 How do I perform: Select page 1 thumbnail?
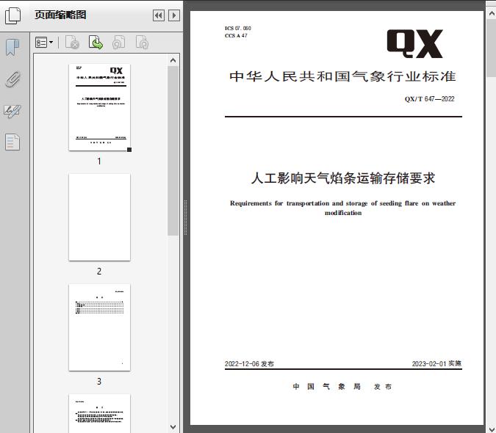click(99, 107)
